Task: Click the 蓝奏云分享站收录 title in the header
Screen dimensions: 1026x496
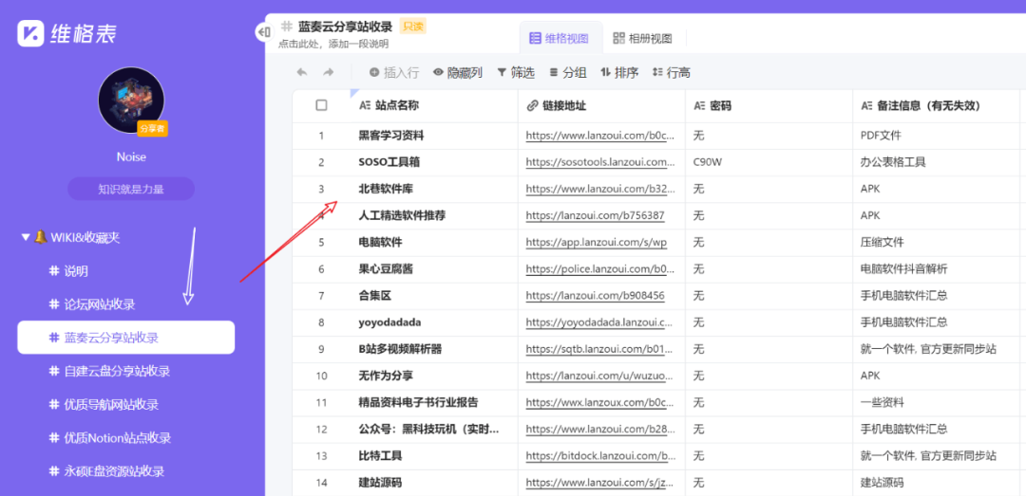Action: click(x=345, y=27)
